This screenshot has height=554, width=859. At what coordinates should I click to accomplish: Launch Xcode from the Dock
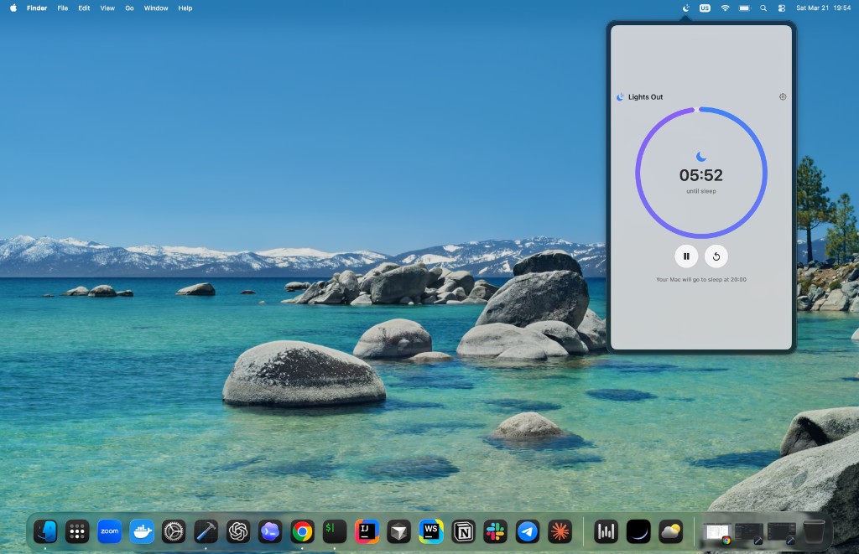click(206, 531)
